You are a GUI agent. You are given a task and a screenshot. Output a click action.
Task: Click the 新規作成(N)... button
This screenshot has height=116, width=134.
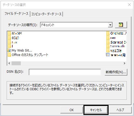tap(116, 72)
